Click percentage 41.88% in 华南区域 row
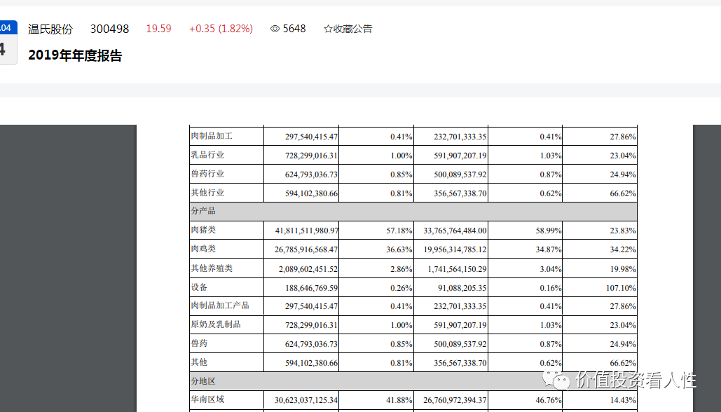Viewport: 721px width, 412px height. coord(399,401)
